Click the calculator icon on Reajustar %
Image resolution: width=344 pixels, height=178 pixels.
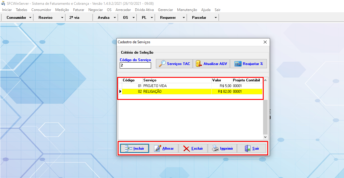pyautogui.click(x=238, y=64)
